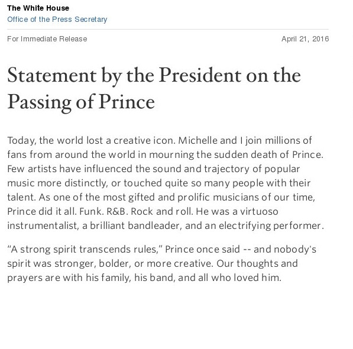
Task: Click the R&B text in the paragraph
Action: coord(117,212)
